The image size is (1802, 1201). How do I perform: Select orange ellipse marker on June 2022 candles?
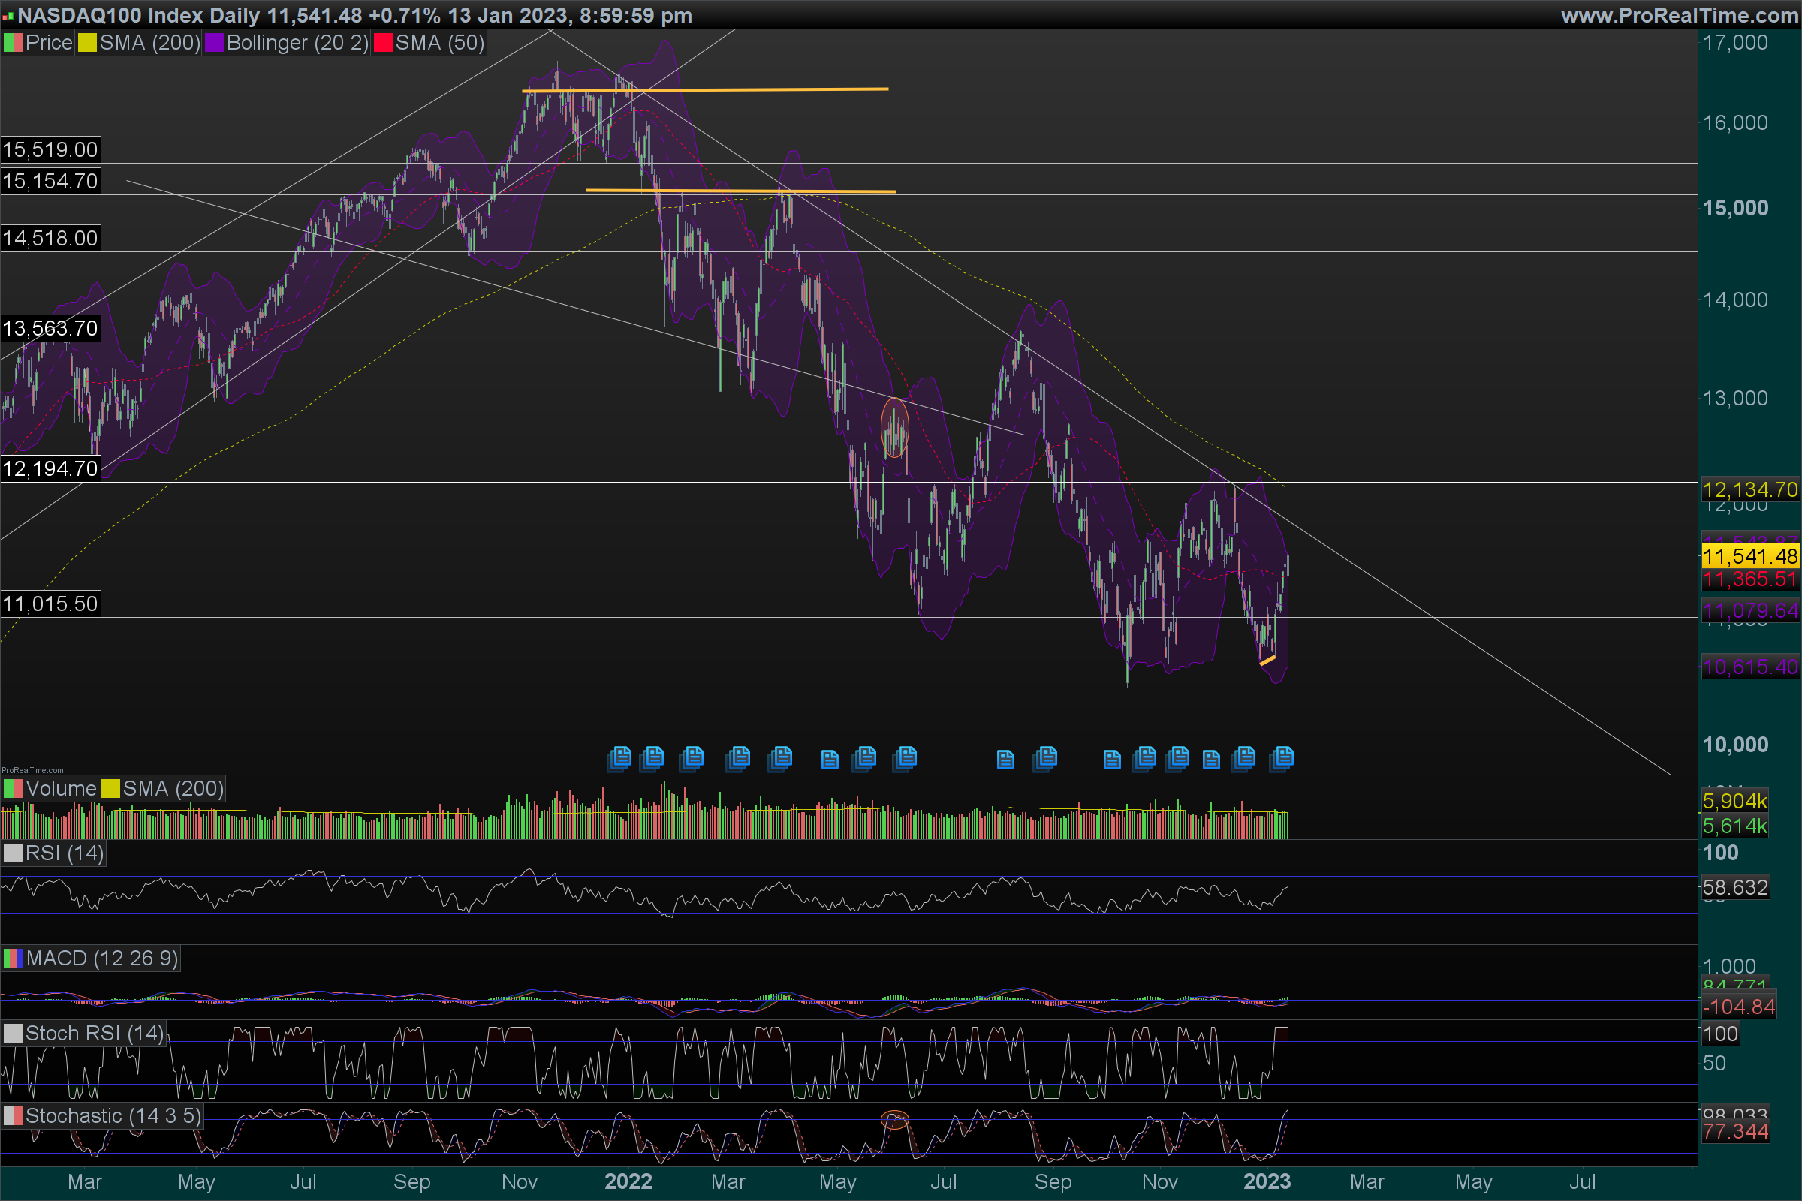[894, 427]
